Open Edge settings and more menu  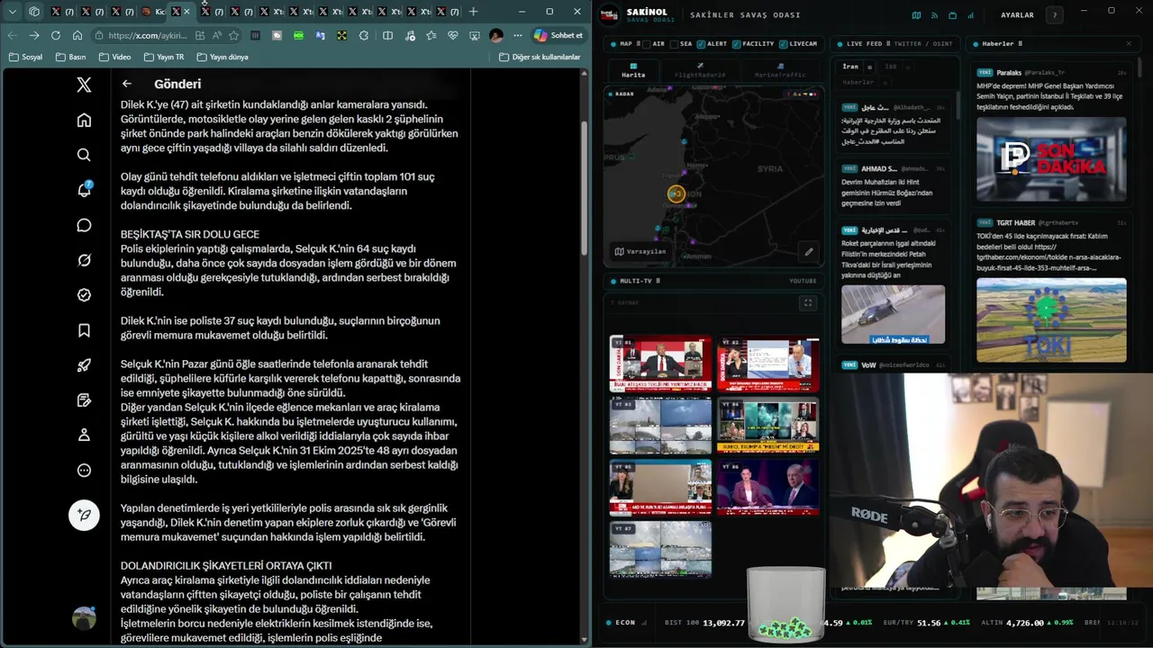click(x=517, y=35)
